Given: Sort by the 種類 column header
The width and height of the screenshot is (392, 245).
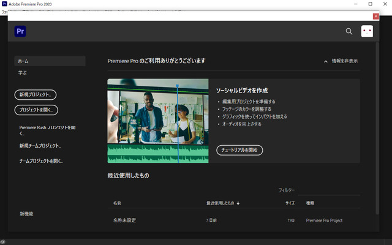Looking at the screenshot, I should click(310, 203).
